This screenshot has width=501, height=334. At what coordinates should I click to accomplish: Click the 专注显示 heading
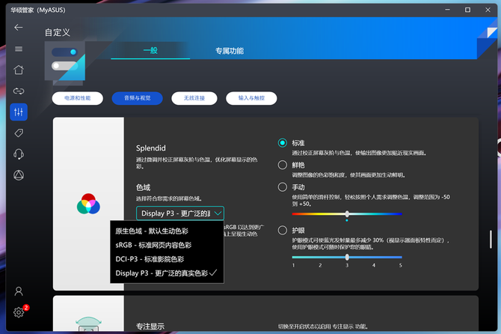(x=150, y=327)
